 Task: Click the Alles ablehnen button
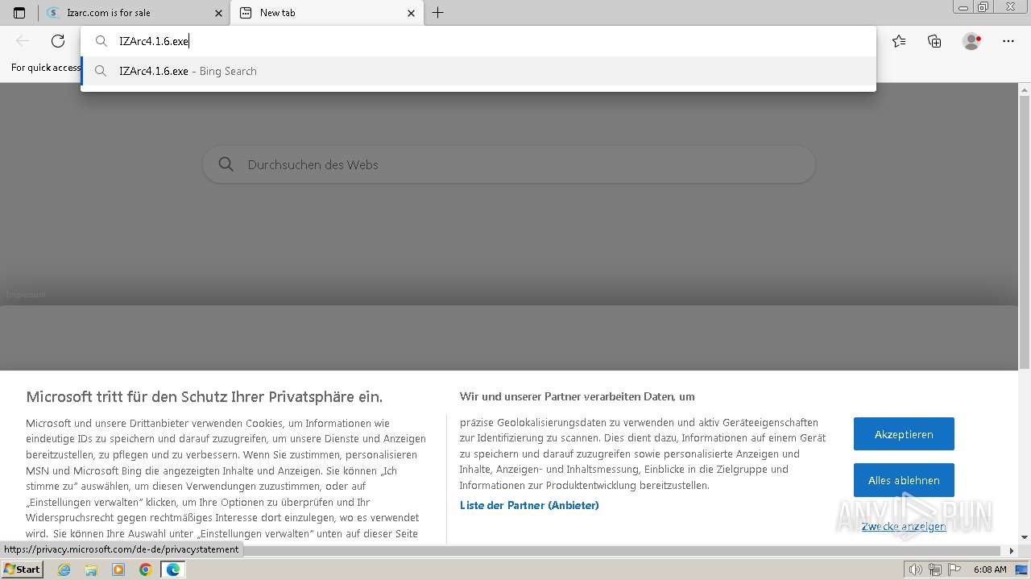pyautogui.click(x=904, y=480)
